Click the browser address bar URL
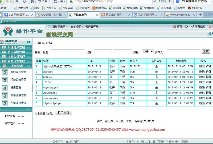This screenshot has height=144, width=213. click(94, 1)
